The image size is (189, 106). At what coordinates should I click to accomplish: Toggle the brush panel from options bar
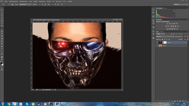tap(12, 4)
